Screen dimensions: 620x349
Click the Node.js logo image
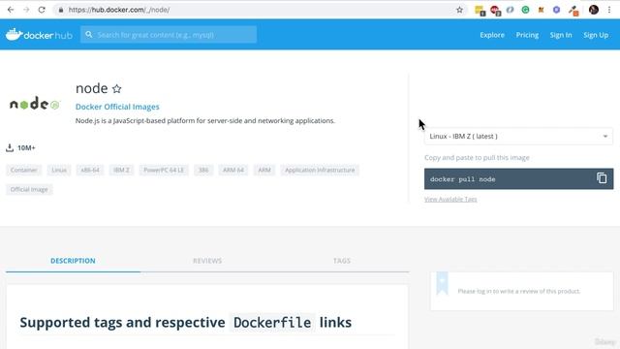click(x=35, y=104)
